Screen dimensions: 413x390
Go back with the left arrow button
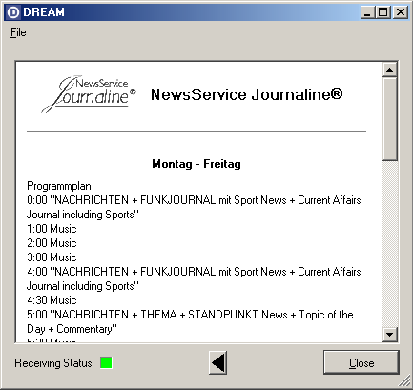tap(217, 362)
